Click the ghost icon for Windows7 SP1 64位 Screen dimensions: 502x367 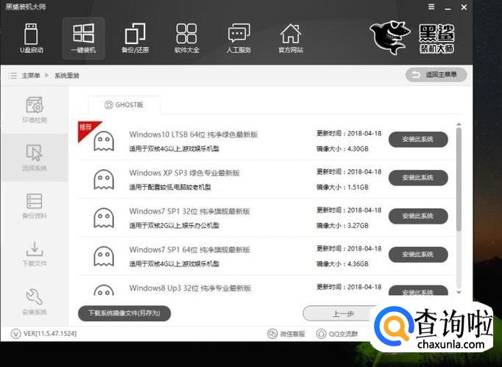104,256
